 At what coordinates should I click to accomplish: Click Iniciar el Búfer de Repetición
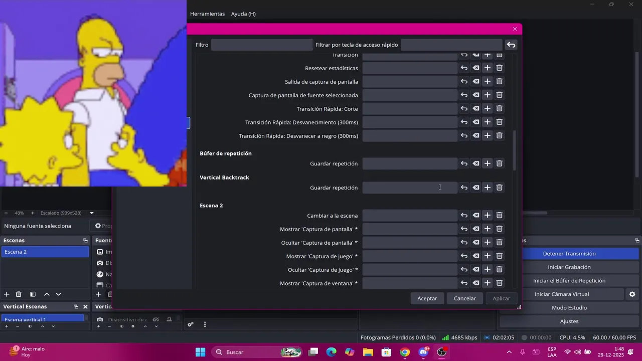tap(569, 281)
